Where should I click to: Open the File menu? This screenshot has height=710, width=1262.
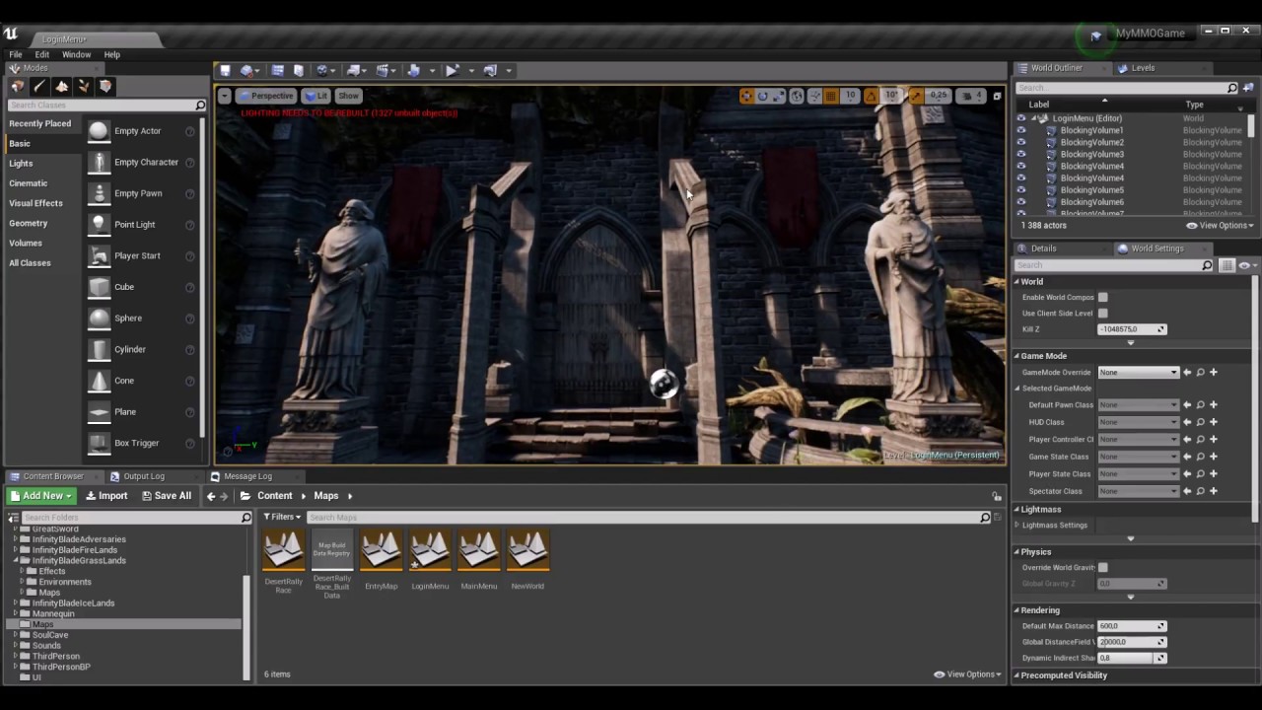click(x=16, y=55)
